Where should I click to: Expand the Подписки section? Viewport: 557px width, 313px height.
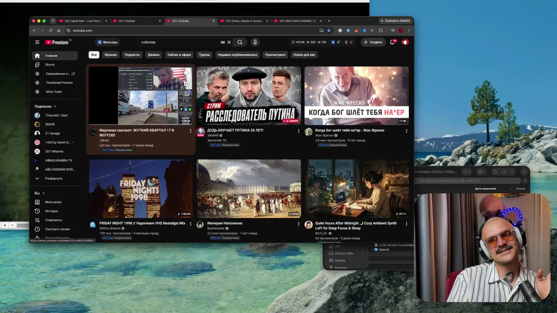[x=45, y=106]
